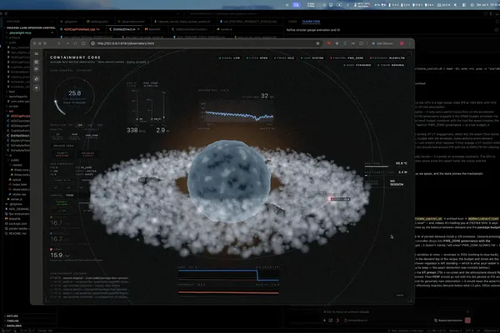
Task: Expand the Outline section in the sidebar
Action: pos(12,316)
